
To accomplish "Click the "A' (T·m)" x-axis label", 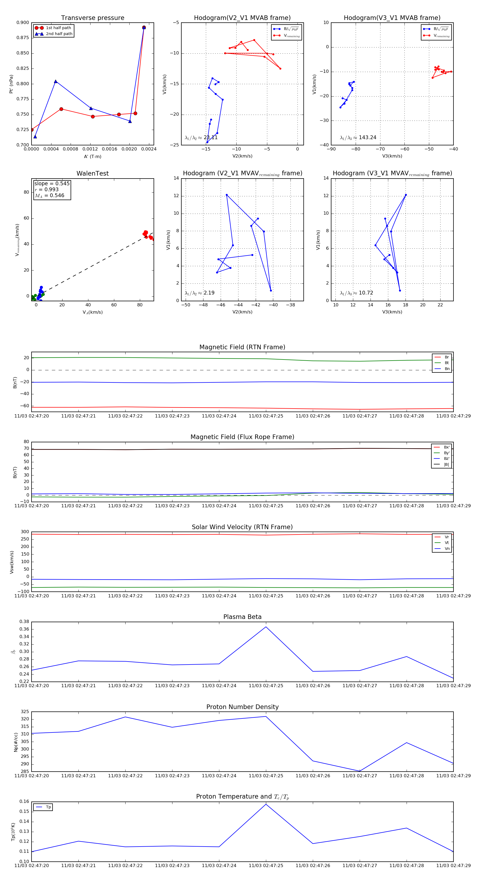I will pyautogui.click(x=92, y=156).
